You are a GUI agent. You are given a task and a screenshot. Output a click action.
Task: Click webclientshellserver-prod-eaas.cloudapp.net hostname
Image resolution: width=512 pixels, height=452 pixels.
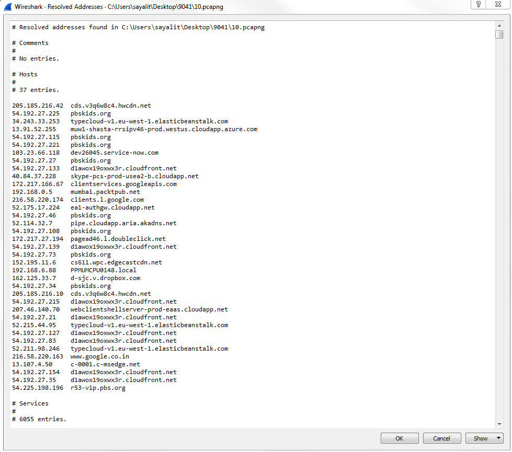pos(149,309)
